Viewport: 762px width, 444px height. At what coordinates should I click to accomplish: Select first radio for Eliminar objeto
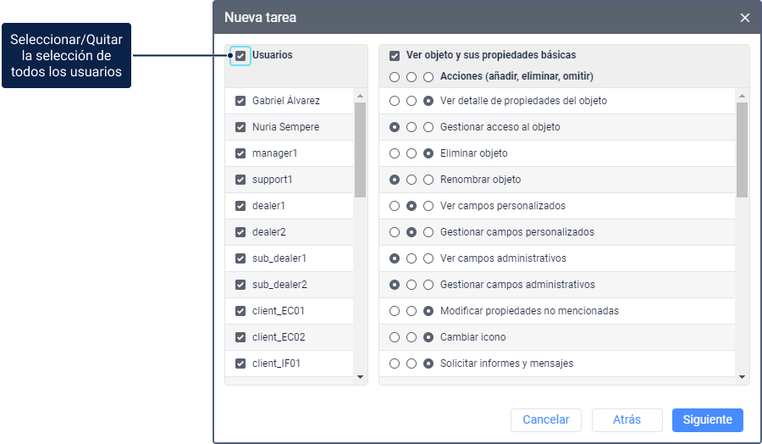click(x=395, y=153)
